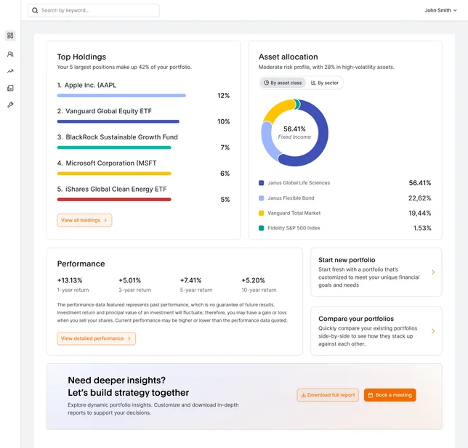Viewport: 468px width, 448px height.
Task: Focus the Search by keyword field
Action: tap(94, 10)
